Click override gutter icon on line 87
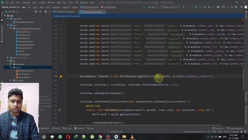Image resolution: width=248 pixels, height=140 pixels. click(59, 110)
